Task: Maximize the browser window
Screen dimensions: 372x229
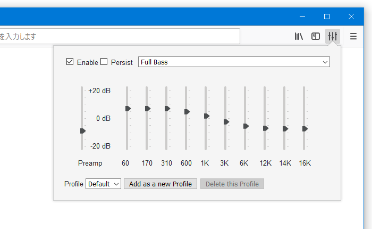Action: click(327, 17)
